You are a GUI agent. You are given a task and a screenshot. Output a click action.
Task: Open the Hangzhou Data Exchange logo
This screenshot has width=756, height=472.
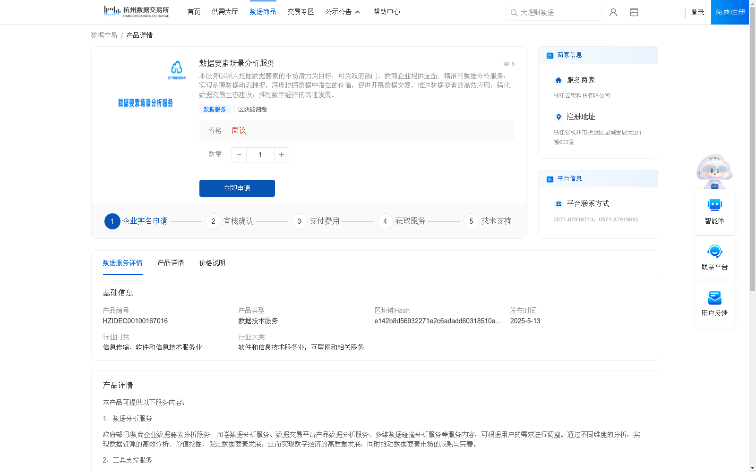pyautogui.click(x=136, y=12)
